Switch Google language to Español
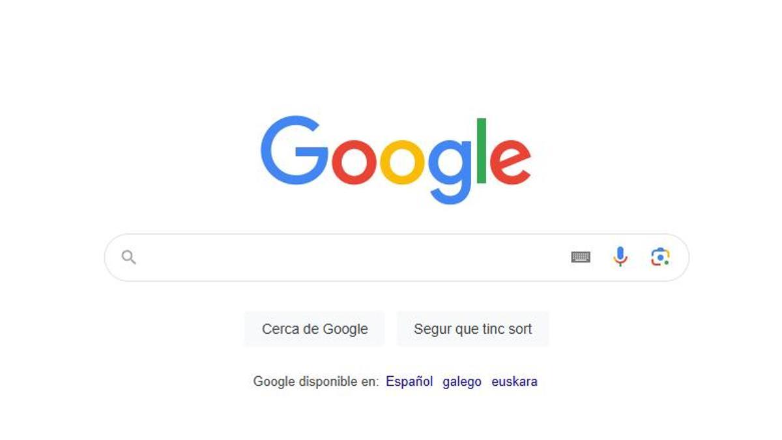This screenshot has width=782, height=440. tap(409, 382)
